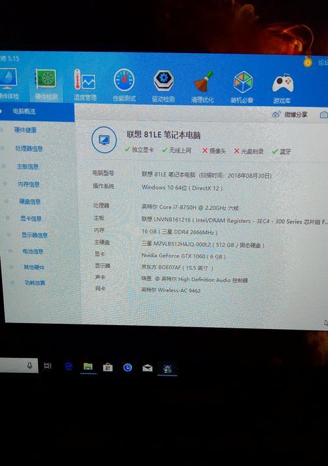
Task: Open 硬盘信息 in sidebar
Action: (x=30, y=201)
